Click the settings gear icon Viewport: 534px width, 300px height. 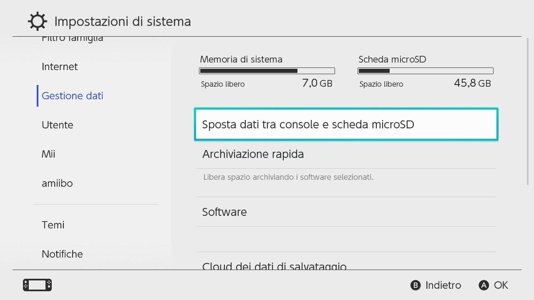37,21
